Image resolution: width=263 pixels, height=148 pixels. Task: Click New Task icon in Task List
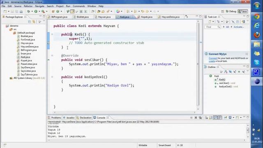210,22
